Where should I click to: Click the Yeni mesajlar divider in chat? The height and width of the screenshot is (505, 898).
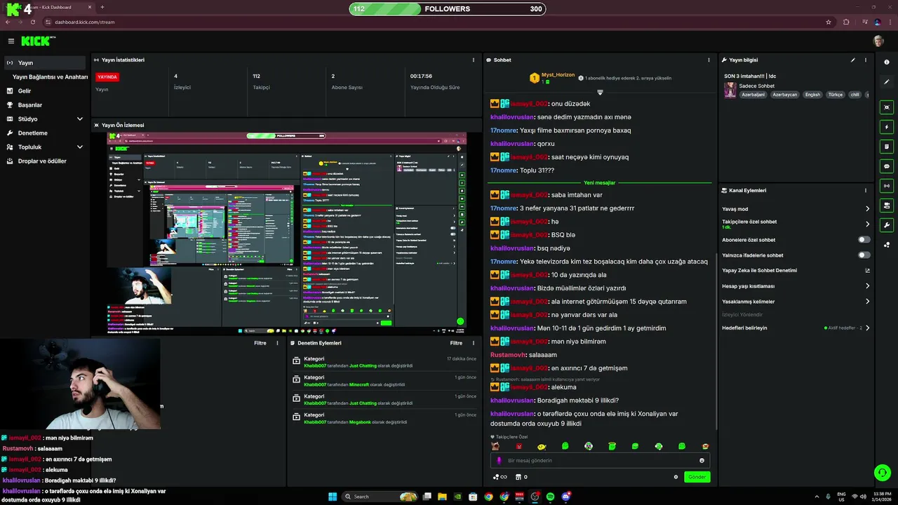tap(599, 182)
